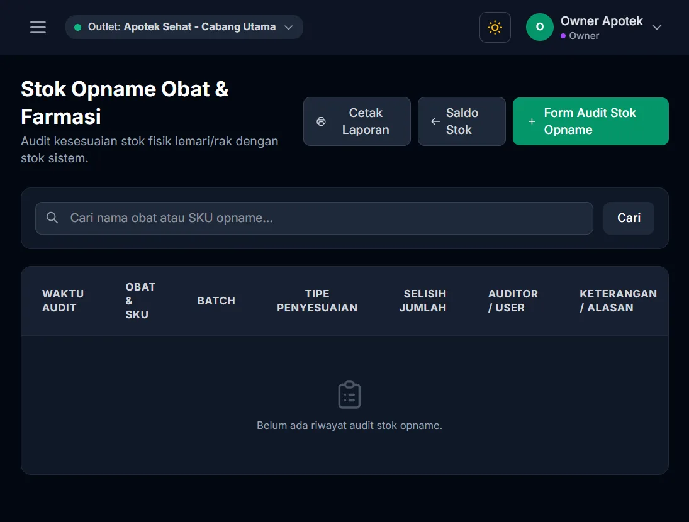Open the Owner Apotek account chevron
689x522 pixels.
(x=656, y=27)
